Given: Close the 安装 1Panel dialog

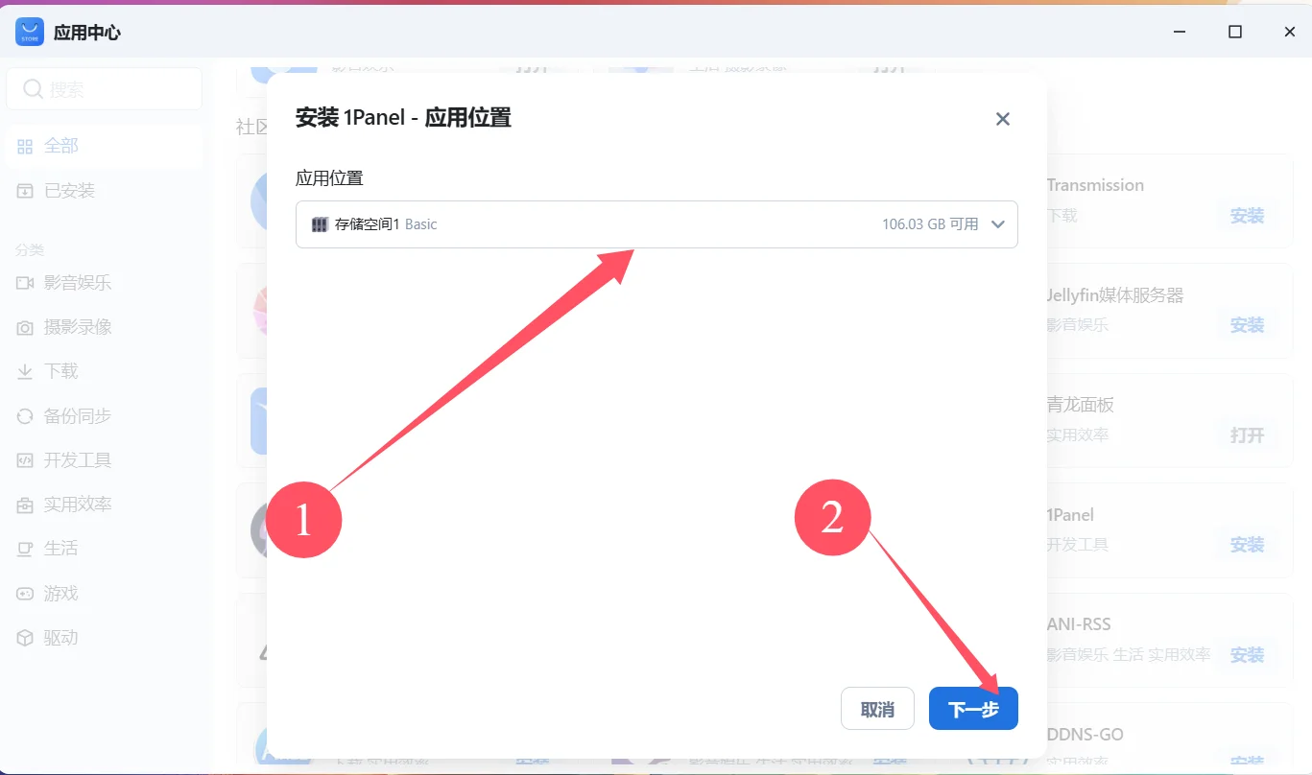Looking at the screenshot, I should pos(1003,119).
